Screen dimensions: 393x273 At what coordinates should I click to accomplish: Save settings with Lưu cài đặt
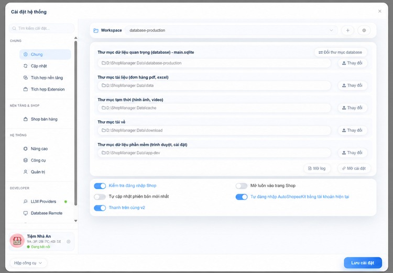363,263
